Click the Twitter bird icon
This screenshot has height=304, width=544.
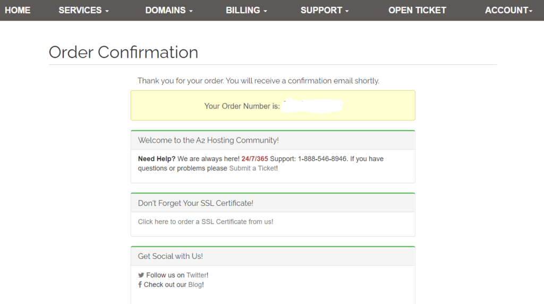pyautogui.click(x=141, y=275)
